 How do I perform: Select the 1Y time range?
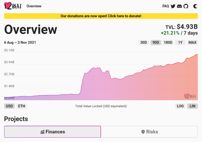click(180, 43)
